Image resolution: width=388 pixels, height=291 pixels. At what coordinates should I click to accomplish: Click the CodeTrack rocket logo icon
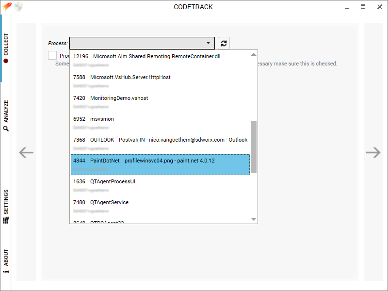(x=7, y=6)
